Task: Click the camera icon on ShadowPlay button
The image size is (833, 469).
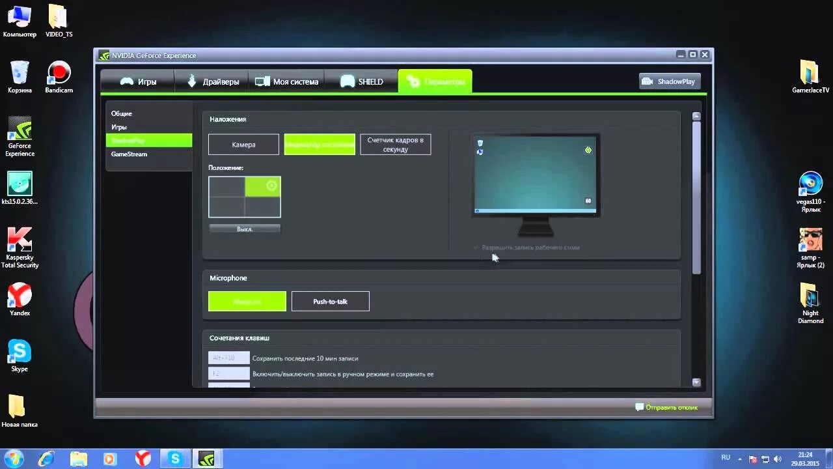Action: pyautogui.click(x=647, y=81)
